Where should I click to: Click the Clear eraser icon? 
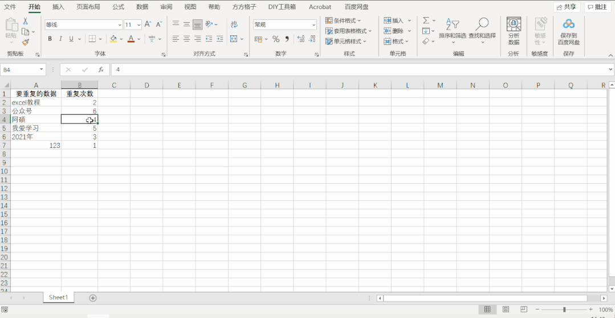(x=426, y=41)
